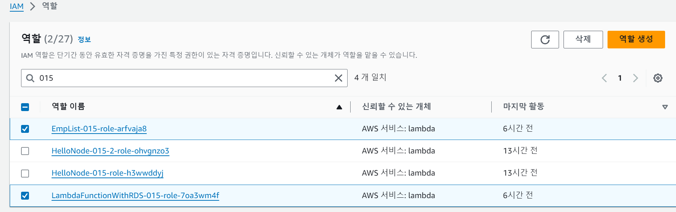Click into the role search input field
The height and width of the screenshot is (212, 676).
(x=184, y=78)
